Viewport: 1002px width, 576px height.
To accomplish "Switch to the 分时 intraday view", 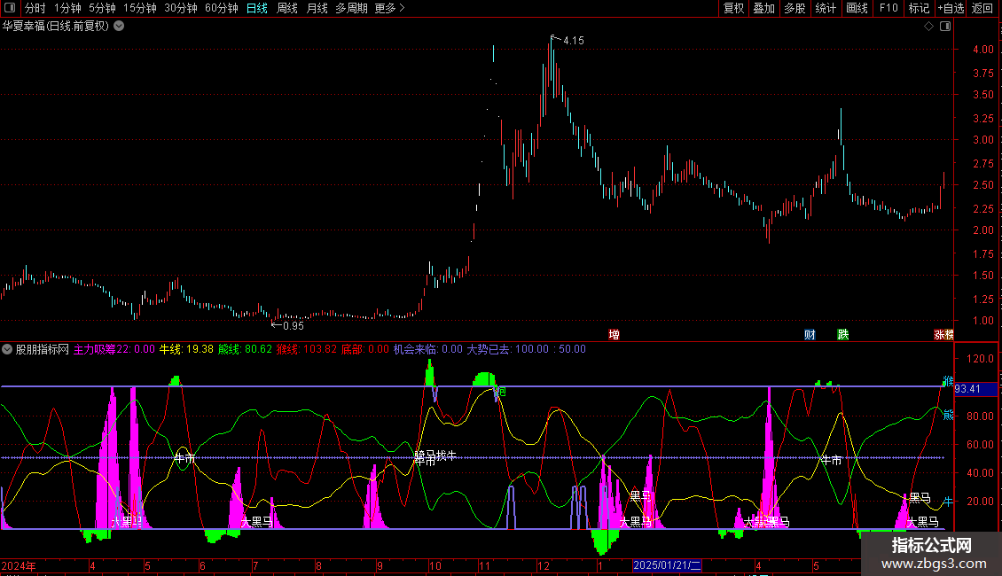I will 35,8.
